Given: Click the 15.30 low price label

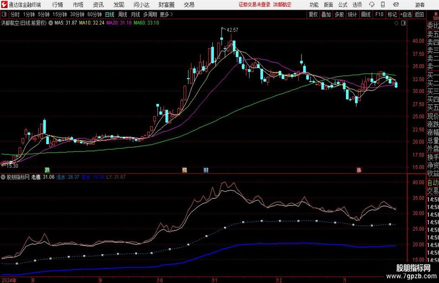Looking at the screenshot, I should point(12,166).
